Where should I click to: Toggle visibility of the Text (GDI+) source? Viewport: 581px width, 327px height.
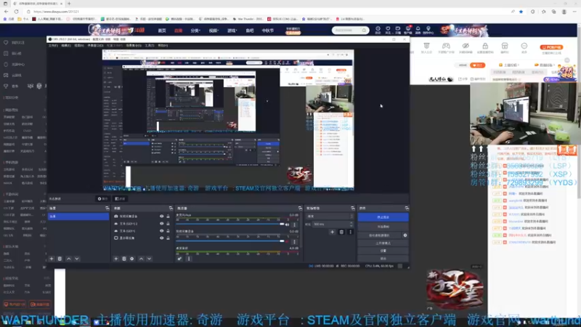(161, 230)
